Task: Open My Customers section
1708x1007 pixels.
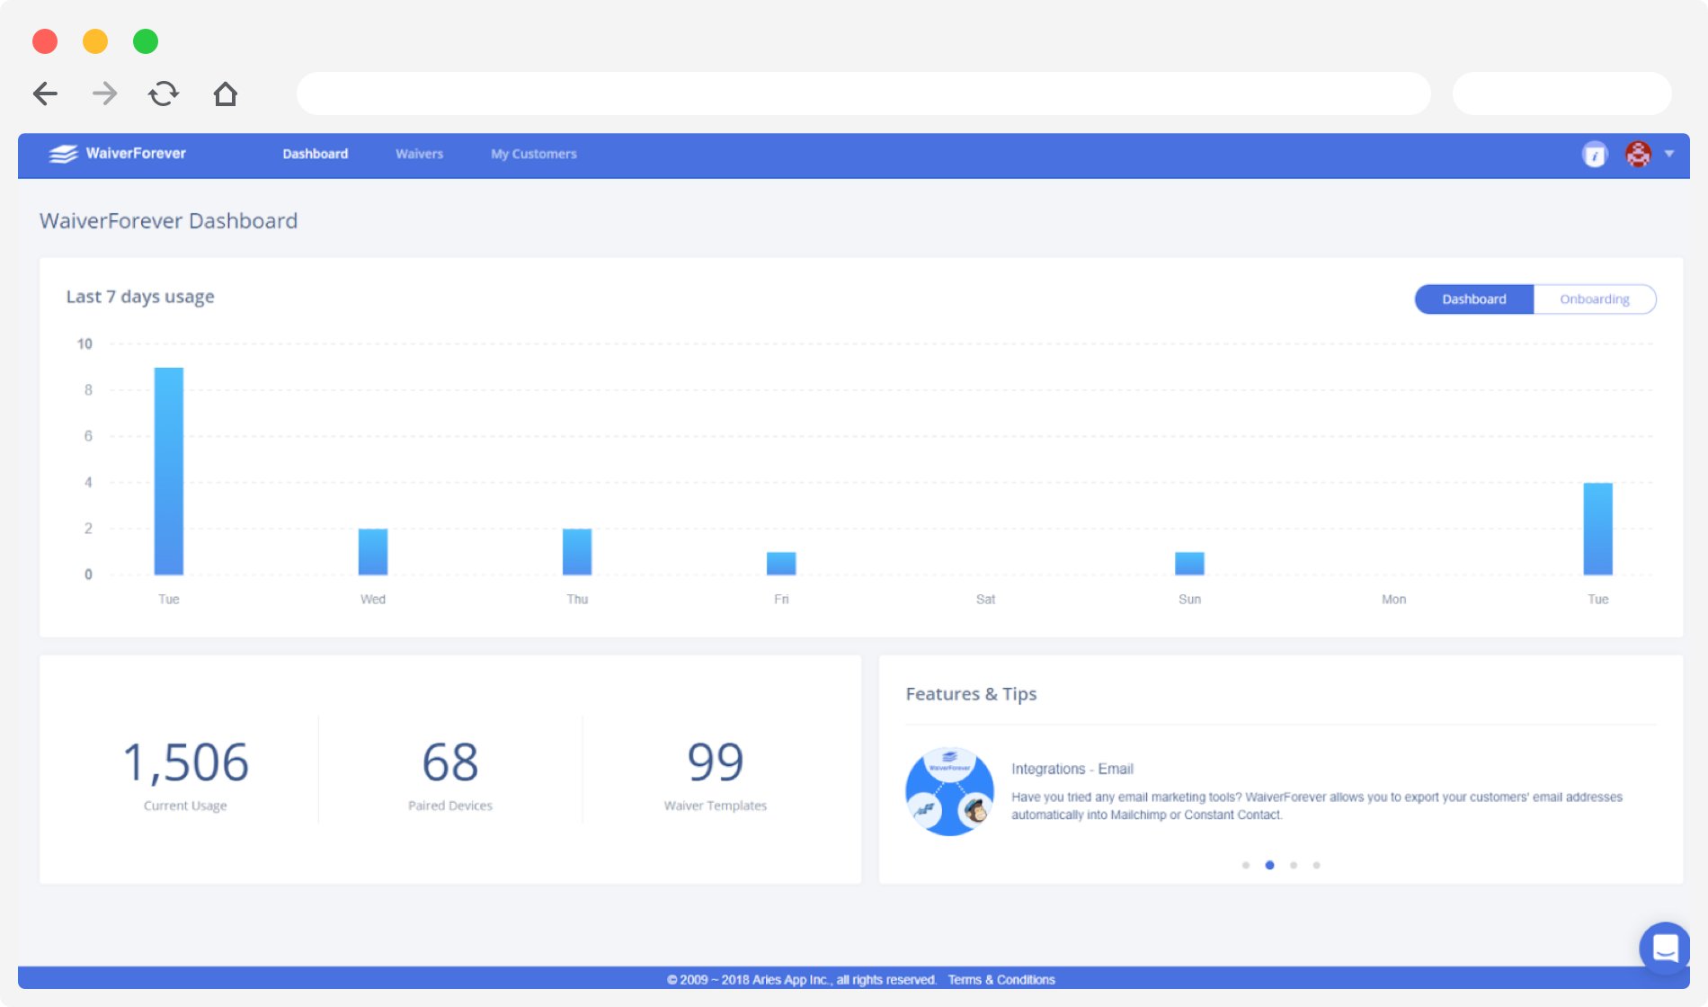Action: [x=533, y=154]
